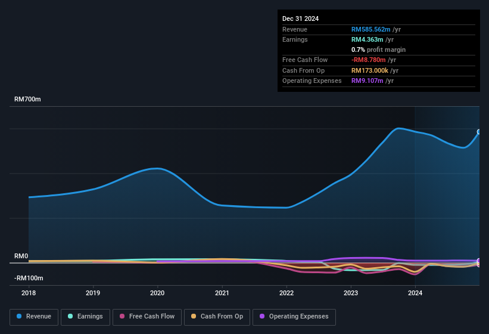489x334 pixels.
Task: Click the RM585.562m revenue value
Action: pyautogui.click(x=371, y=29)
